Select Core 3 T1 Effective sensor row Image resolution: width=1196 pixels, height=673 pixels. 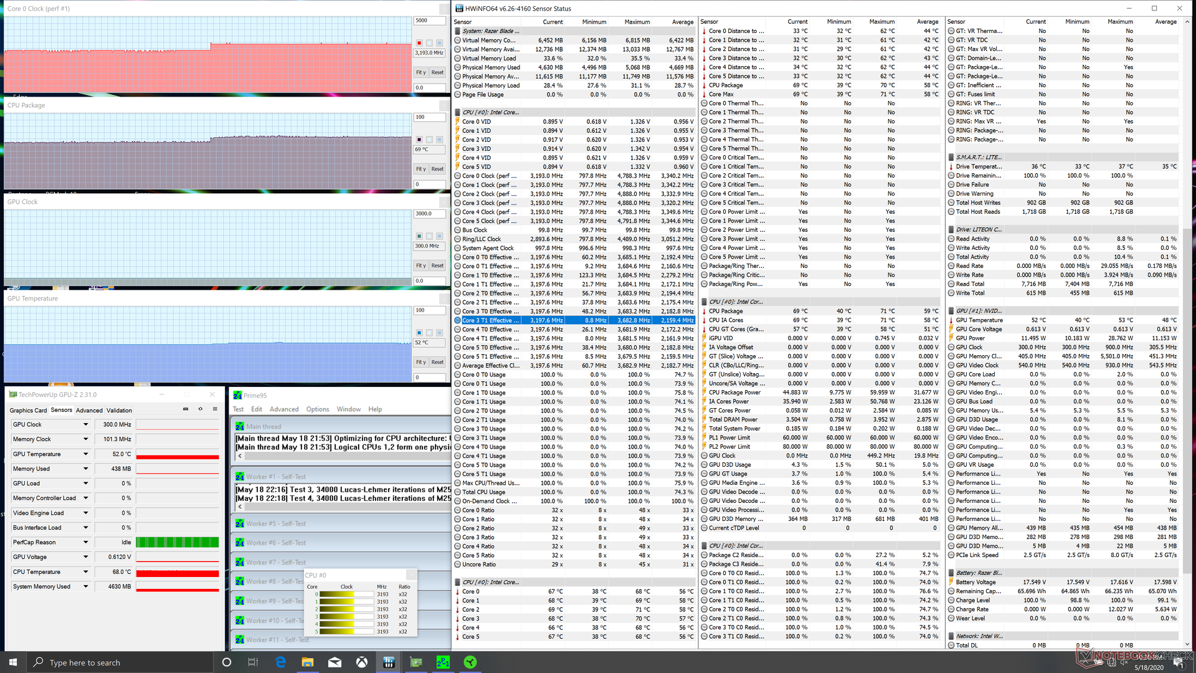tap(490, 320)
